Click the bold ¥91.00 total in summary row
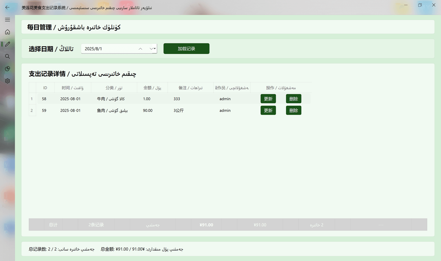Screen dimensions: 441x261 [x=206, y=225]
